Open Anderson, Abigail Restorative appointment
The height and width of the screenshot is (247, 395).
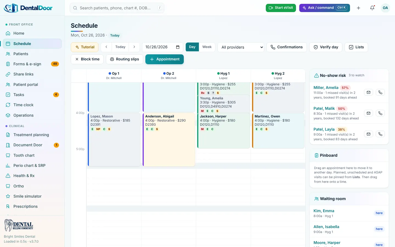169,140
